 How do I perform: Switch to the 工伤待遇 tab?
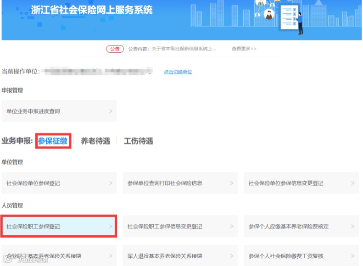139,141
